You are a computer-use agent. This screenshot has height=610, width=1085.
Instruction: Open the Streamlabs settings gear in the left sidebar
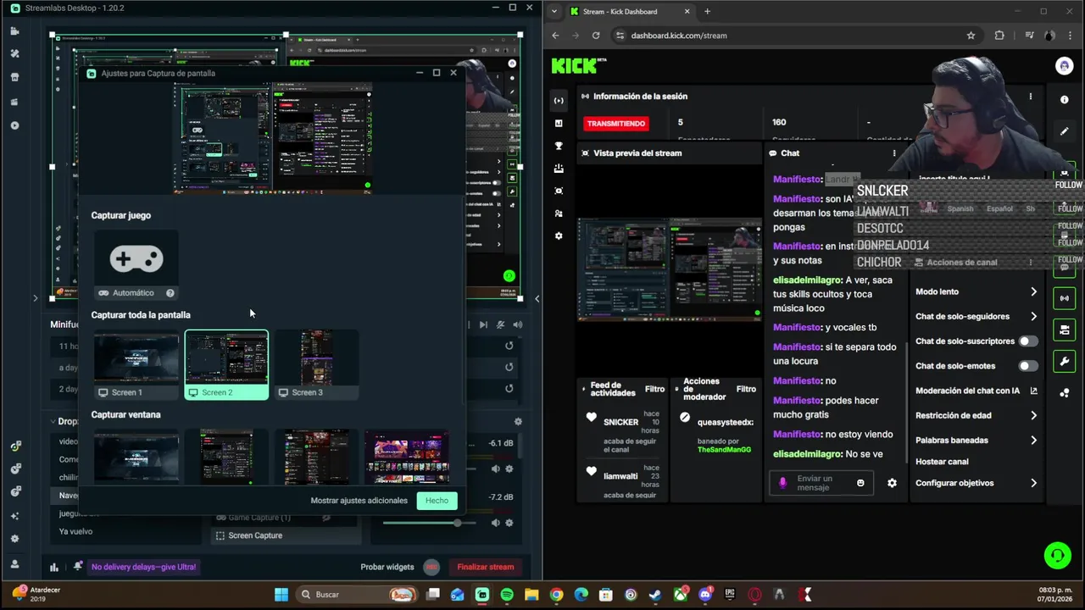tap(14, 539)
